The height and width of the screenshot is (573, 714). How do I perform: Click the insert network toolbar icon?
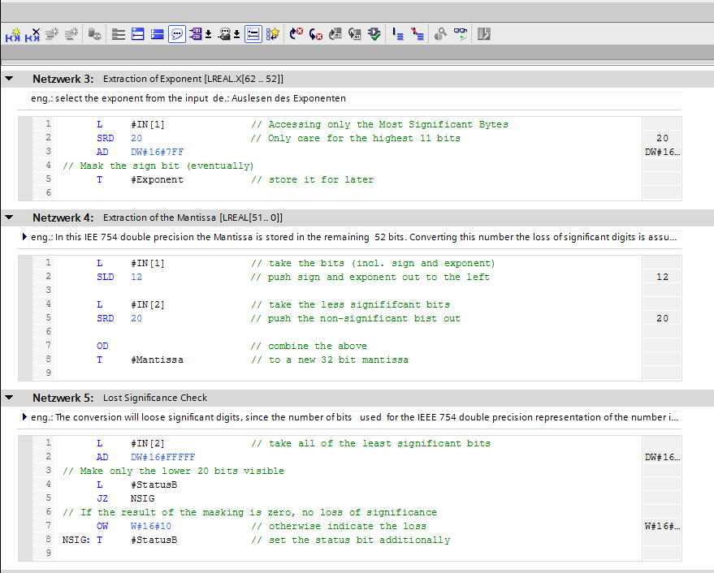pos(14,34)
